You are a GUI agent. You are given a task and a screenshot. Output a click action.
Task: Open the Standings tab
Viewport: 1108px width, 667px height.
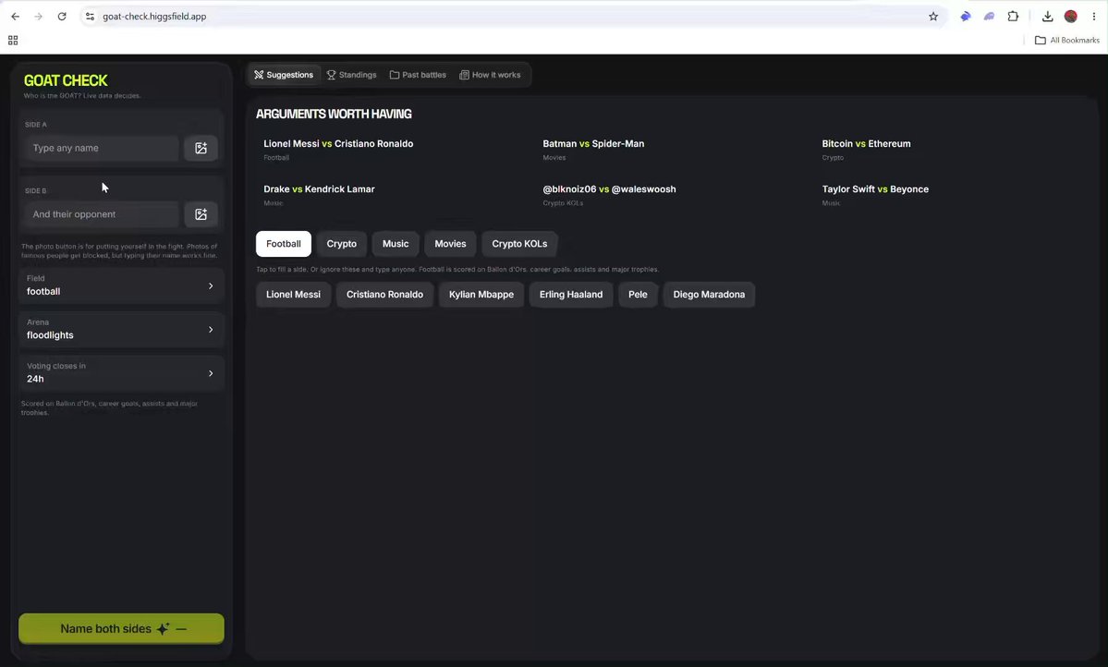(x=351, y=75)
